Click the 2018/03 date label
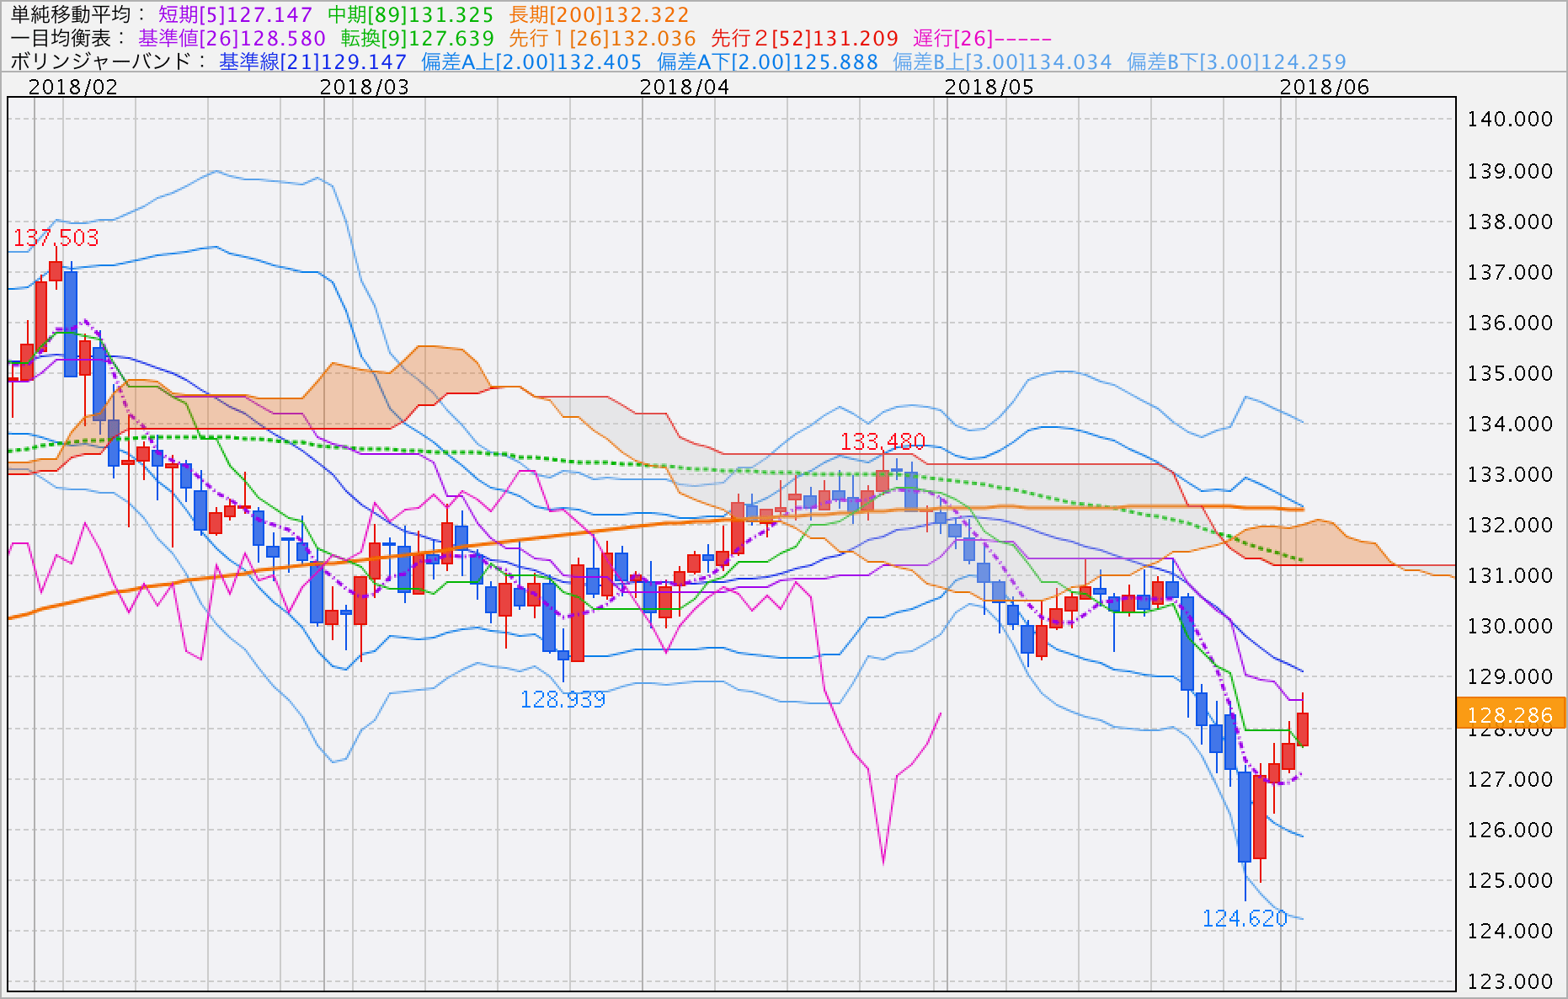 click(x=365, y=87)
